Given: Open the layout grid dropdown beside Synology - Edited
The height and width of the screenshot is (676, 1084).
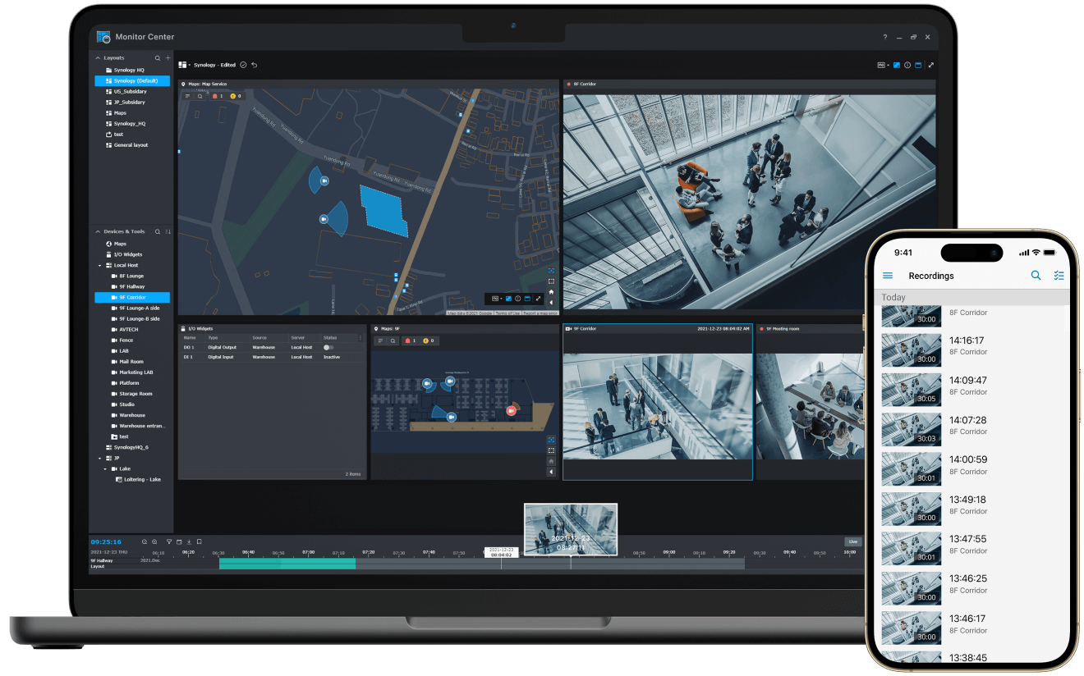Looking at the screenshot, I should click(185, 65).
